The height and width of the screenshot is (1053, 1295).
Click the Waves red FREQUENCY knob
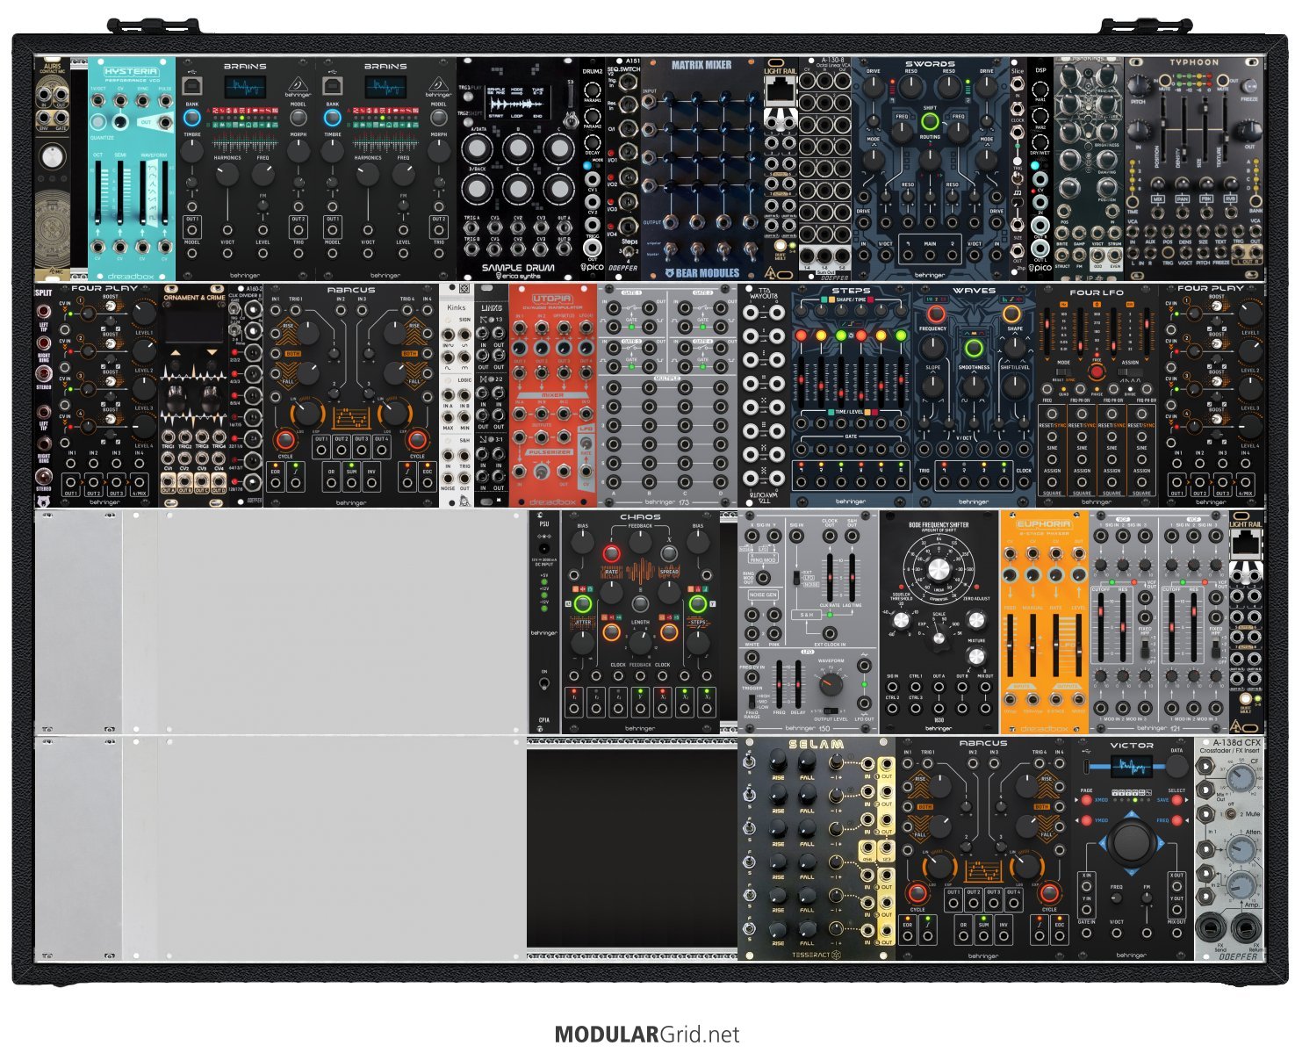[938, 314]
